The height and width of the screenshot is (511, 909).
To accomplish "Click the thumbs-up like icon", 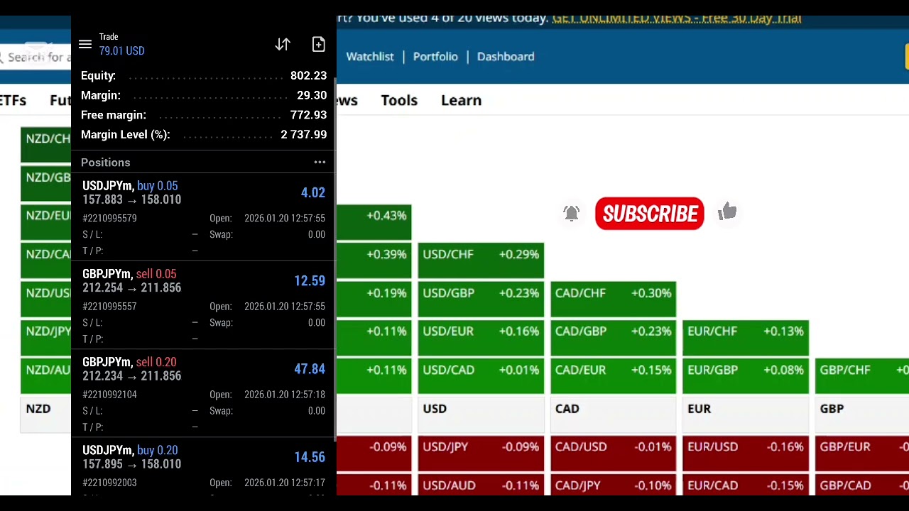I will [x=727, y=211].
